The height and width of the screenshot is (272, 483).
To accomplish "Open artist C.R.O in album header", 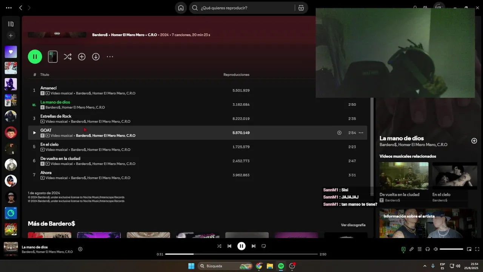I will tap(152, 35).
